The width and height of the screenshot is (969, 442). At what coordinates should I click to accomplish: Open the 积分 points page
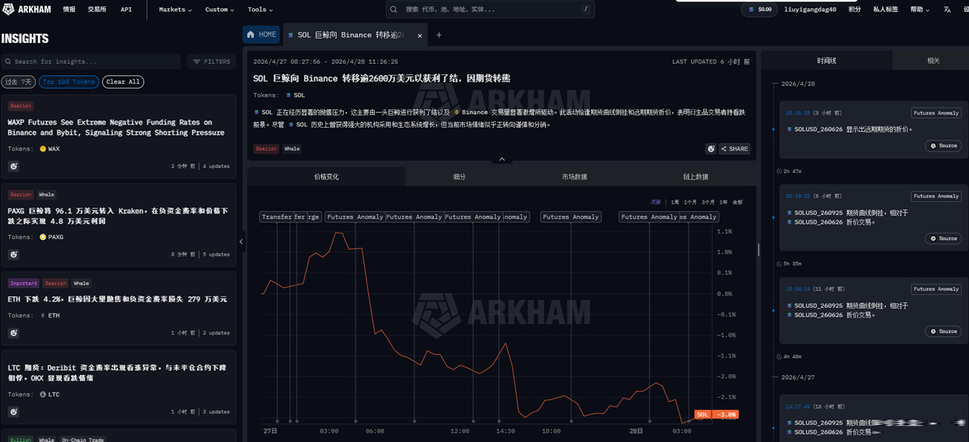click(x=854, y=10)
